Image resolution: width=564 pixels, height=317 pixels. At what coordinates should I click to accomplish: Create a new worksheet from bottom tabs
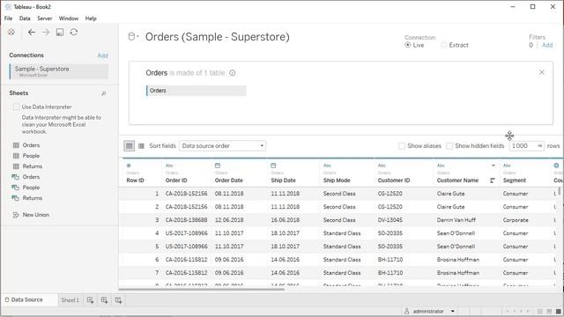[x=90, y=300]
